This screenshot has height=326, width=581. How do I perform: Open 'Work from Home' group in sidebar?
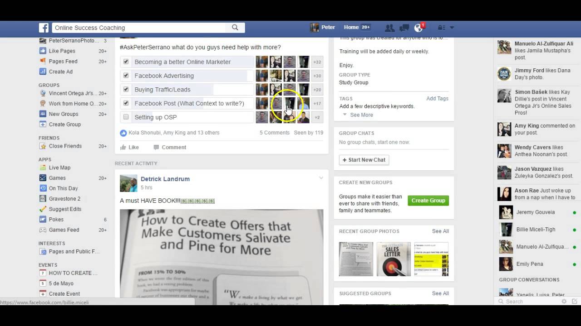73,104
